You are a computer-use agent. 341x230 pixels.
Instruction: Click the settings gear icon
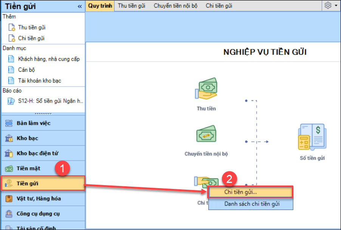click(328, 6)
